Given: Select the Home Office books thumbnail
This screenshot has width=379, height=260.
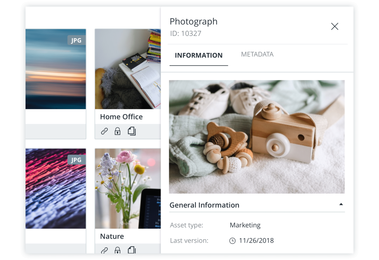Looking at the screenshot, I should click(128, 69).
